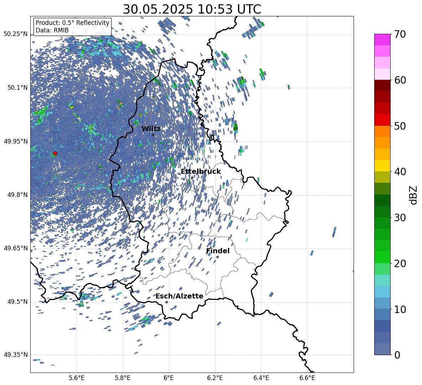Click the 49.65°N latitude label
422x385 pixels.
click(x=16, y=248)
